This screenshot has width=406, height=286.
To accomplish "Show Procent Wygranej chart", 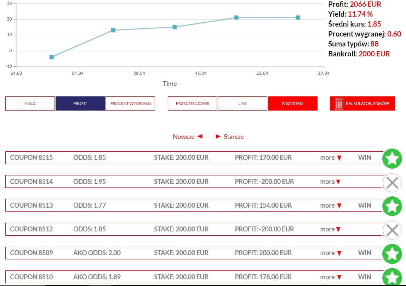I will [x=130, y=103].
